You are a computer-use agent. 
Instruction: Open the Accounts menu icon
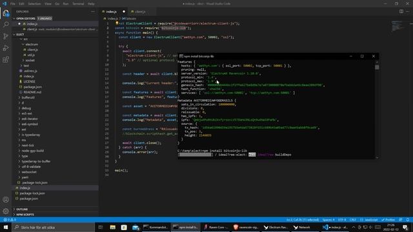click(x=6, y=200)
